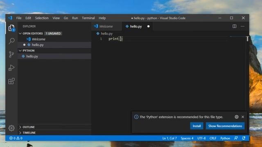262x147 pixels.
Task: Open the Selection menu
Action: [x=42, y=18]
